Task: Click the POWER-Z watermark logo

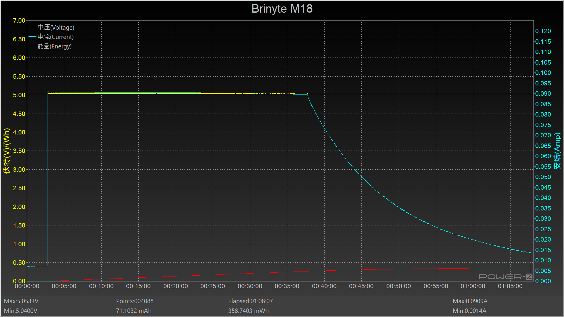Action: click(x=505, y=276)
